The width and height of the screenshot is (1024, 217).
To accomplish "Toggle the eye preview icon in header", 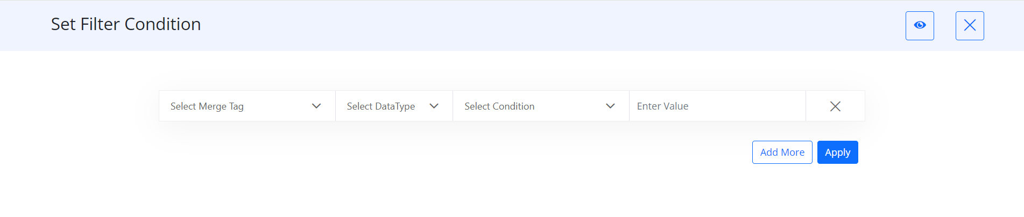I will pyautogui.click(x=920, y=25).
